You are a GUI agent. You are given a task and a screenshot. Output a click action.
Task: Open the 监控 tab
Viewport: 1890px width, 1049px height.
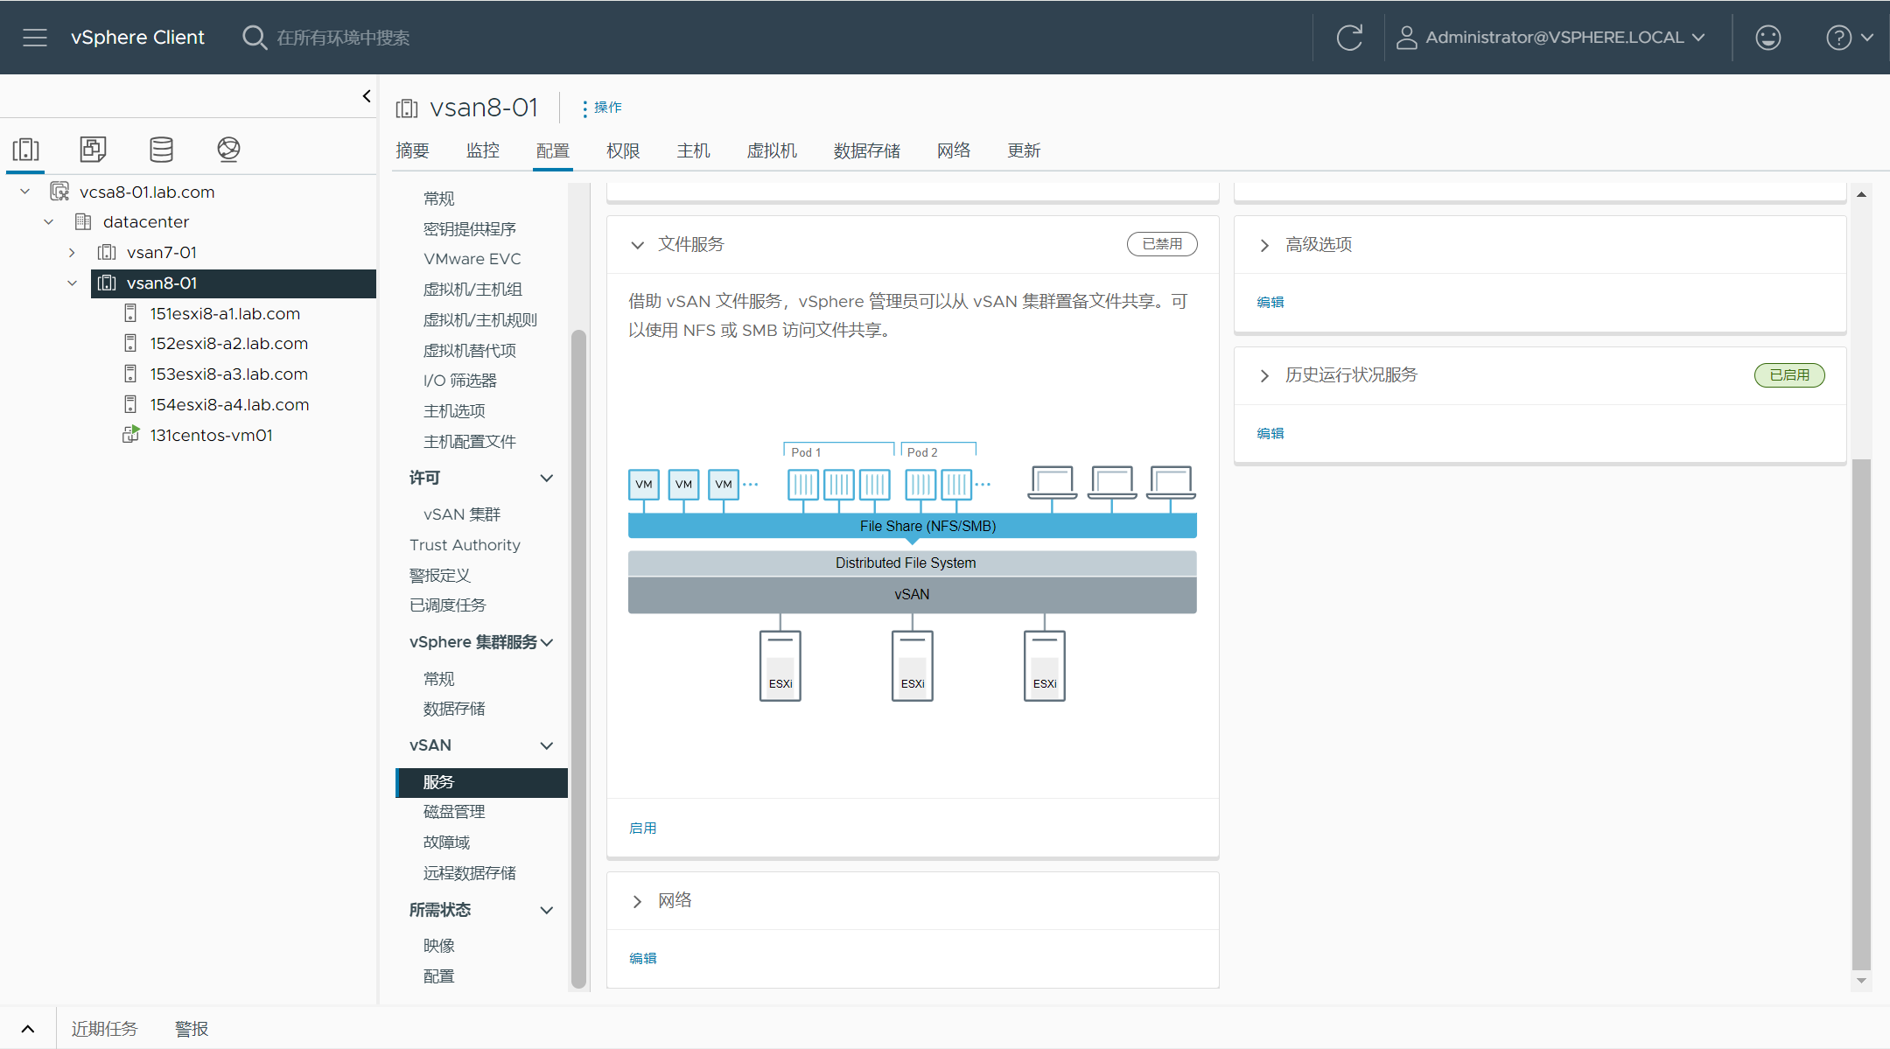tap(483, 150)
